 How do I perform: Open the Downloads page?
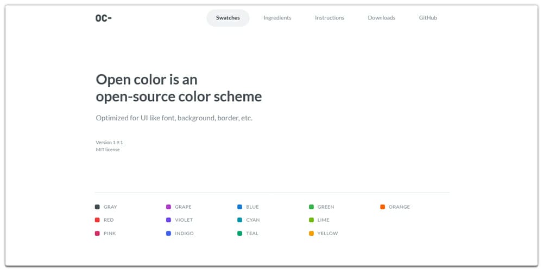point(382,18)
